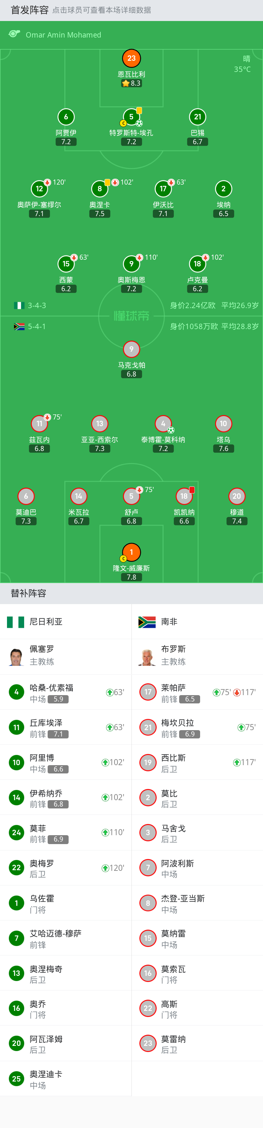This screenshot has height=1128, width=263.
Task: View South Africa coach 布罗斯 photo
Action: pos(147,656)
